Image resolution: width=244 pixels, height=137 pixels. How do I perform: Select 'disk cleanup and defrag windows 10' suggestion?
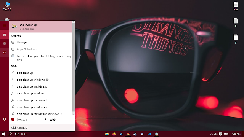pyautogui.click(x=41, y=113)
